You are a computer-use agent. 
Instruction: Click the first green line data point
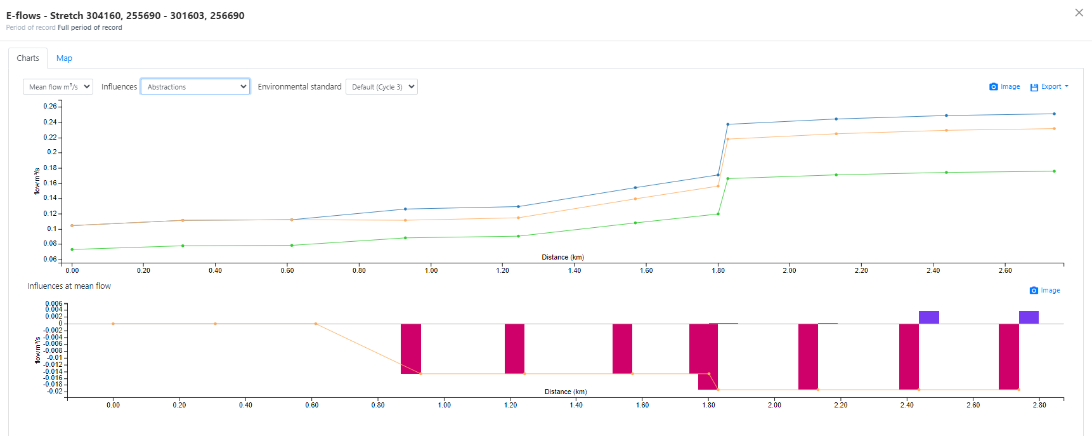click(x=72, y=249)
